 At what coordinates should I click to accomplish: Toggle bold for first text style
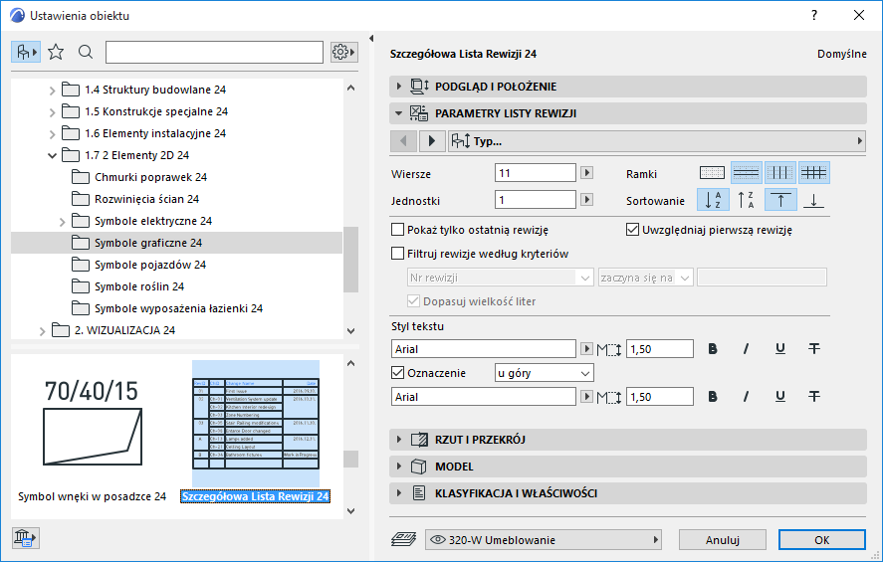point(712,348)
